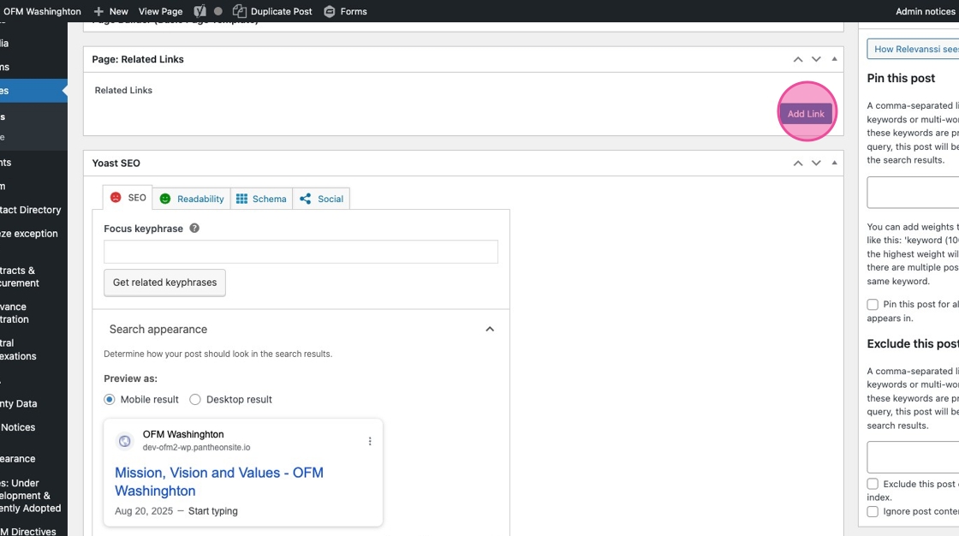This screenshot has height=536, width=959.
Task: Collapse the Yoast SEO panel
Action: click(834, 164)
